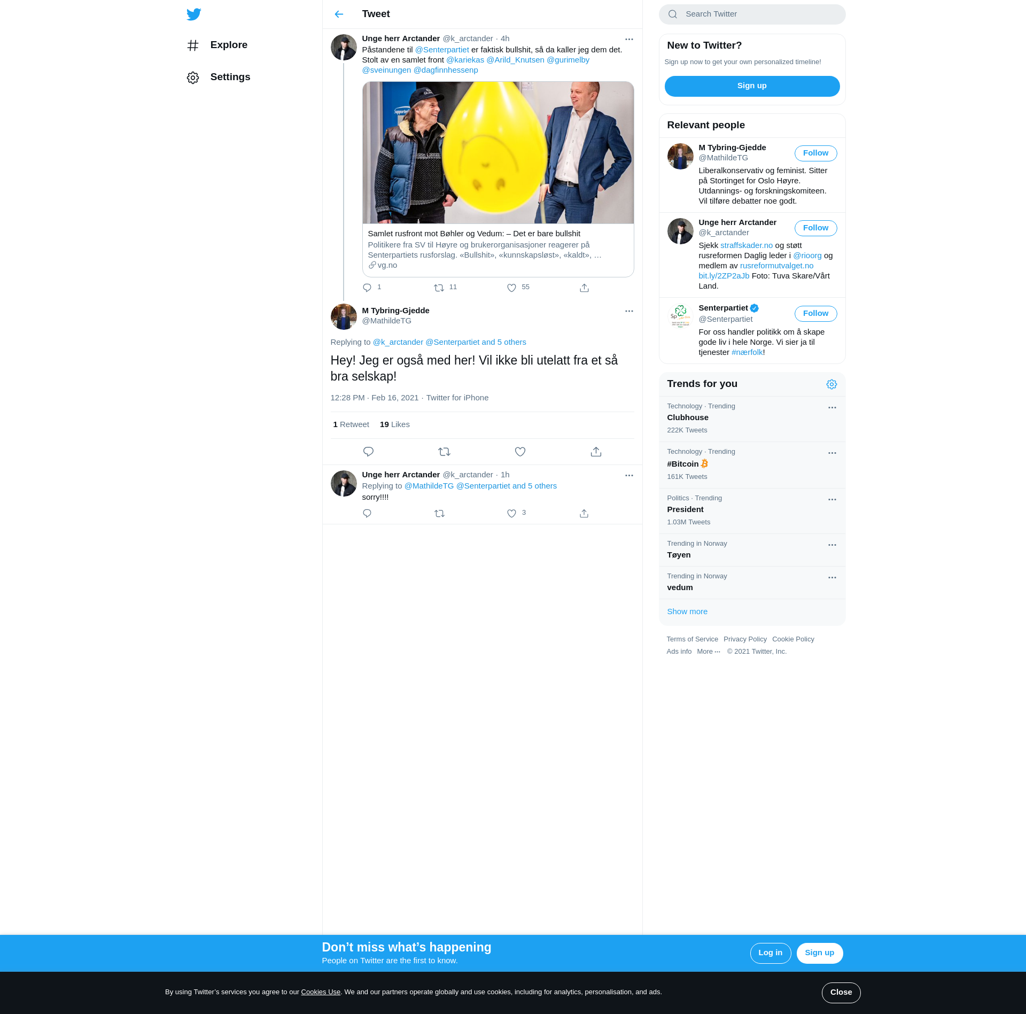Open more options for #Bitcoin trend
The image size is (1026, 1014).
click(x=832, y=453)
